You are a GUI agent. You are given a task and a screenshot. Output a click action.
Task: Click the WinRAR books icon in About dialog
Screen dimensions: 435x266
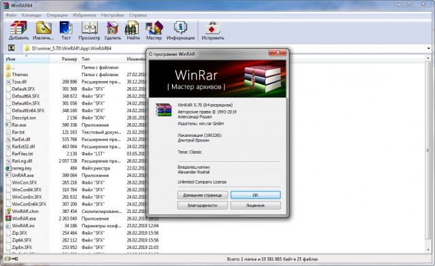pyautogui.click(x=164, y=110)
